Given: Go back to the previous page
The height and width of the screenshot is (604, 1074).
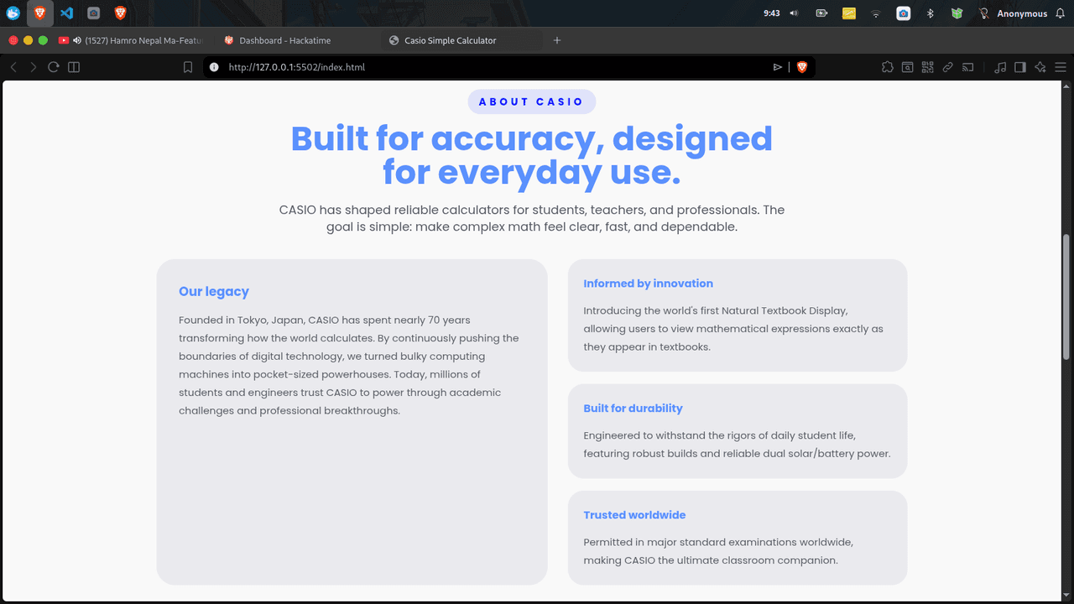Looking at the screenshot, I should click(13, 67).
